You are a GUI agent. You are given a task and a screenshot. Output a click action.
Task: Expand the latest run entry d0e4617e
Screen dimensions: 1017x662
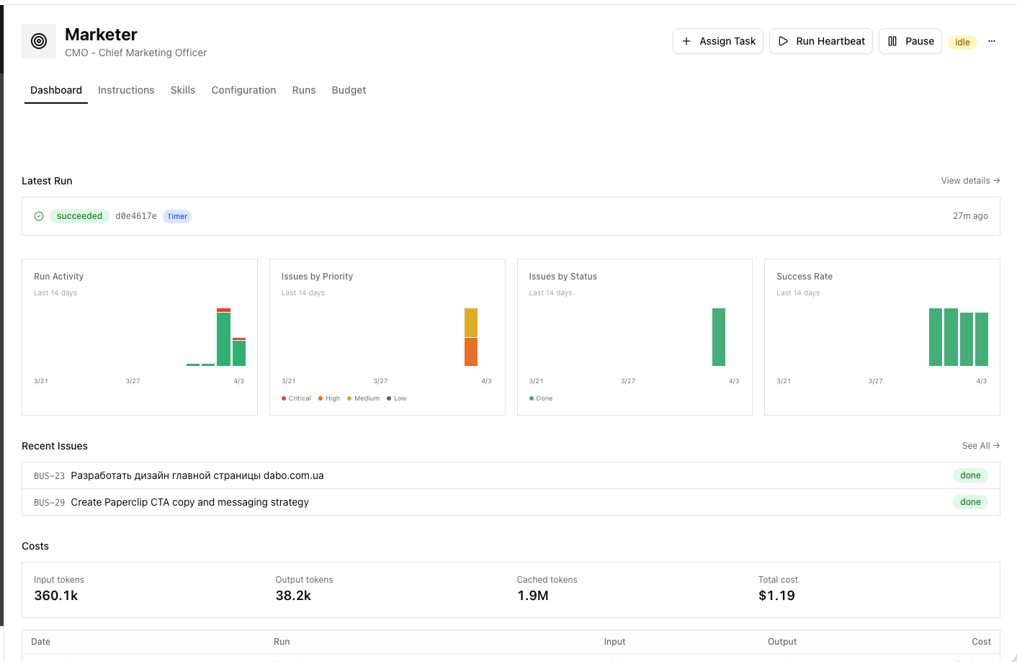click(x=136, y=215)
